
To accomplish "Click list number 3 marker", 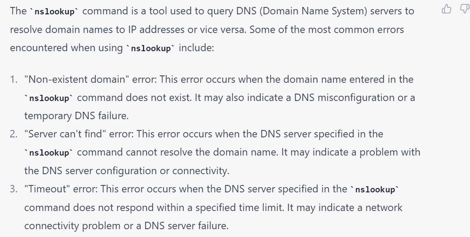I will point(13,189).
